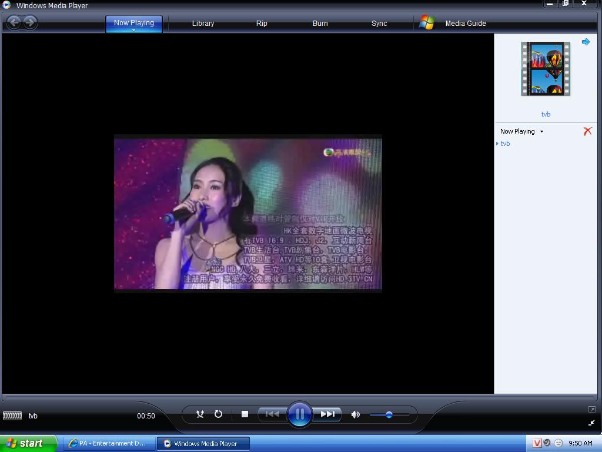Click the 9:50 AM system clock
The width and height of the screenshot is (602, 452).
(580, 443)
